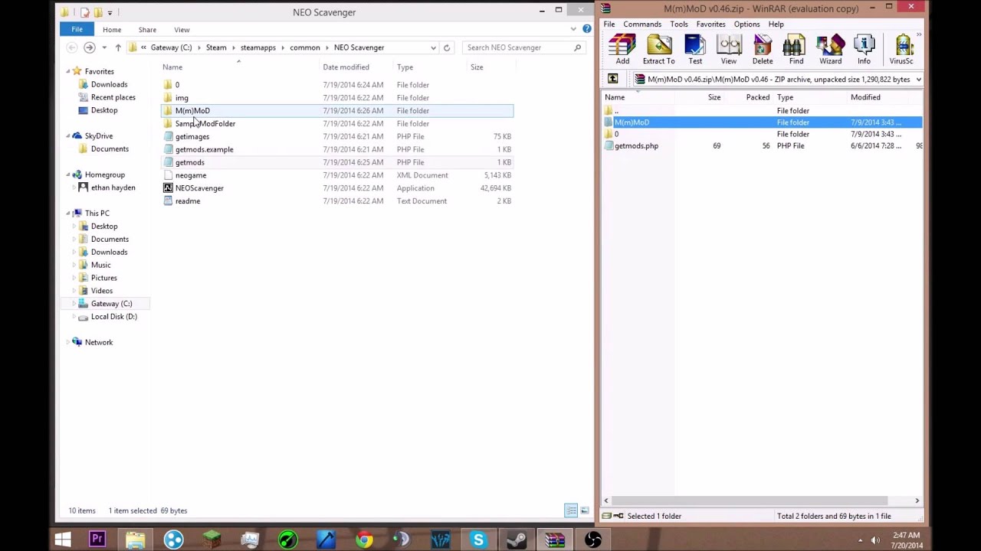The height and width of the screenshot is (551, 981).
Task: Switch Explorer to large icons view
Action: point(585,510)
